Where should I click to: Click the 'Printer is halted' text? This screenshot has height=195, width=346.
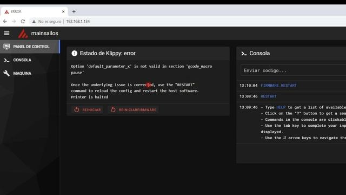pyautogui.click(x=90, y=97)
